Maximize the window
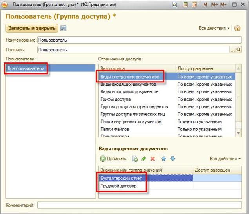Screen dimensions: 249x214 (234, 5)
